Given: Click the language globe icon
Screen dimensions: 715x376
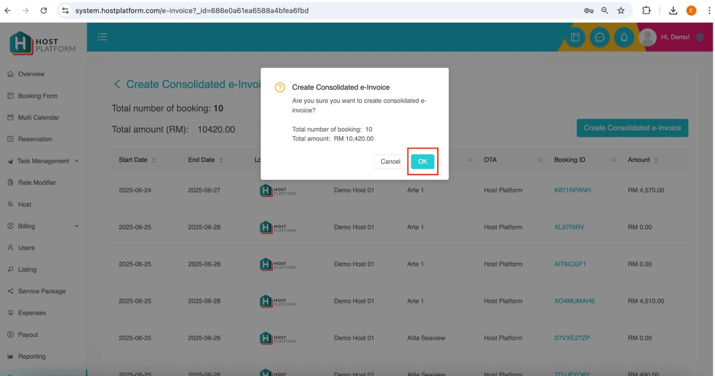Looking at the screenshot, I should 700,37.
